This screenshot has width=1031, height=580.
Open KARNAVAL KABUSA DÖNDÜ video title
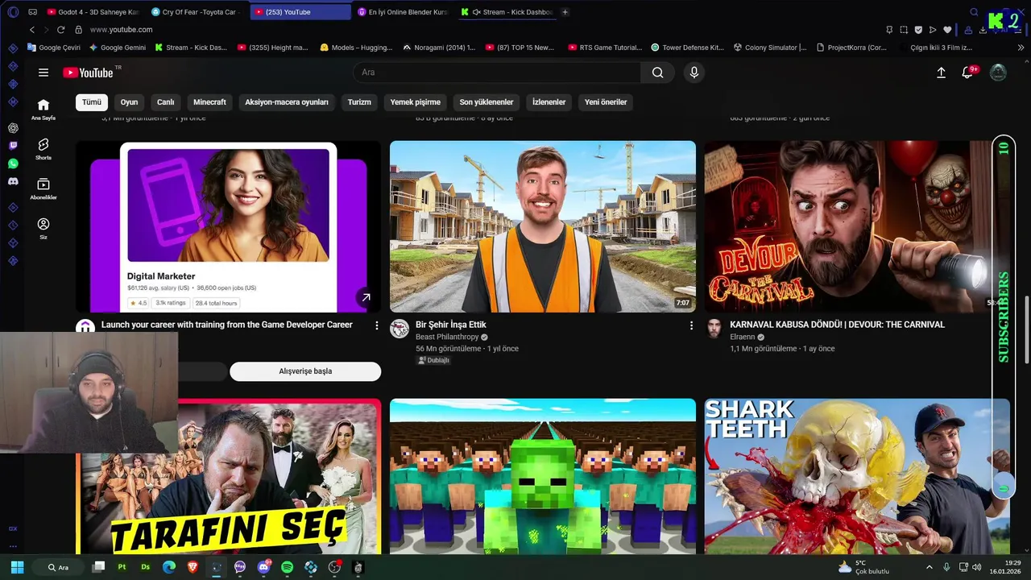(x=837, y=325)
